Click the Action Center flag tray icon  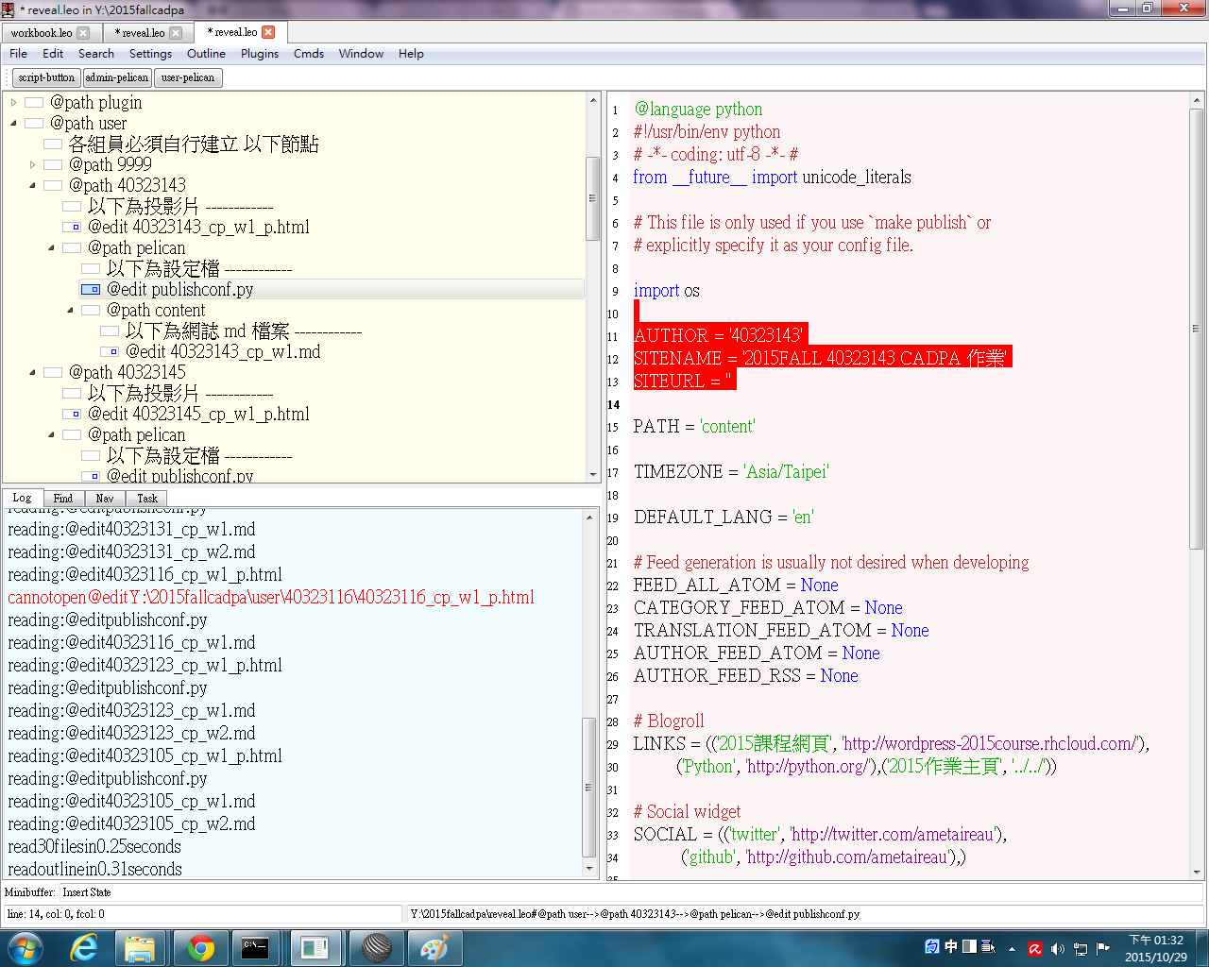pyautogui.click(x=1102, y=948)
